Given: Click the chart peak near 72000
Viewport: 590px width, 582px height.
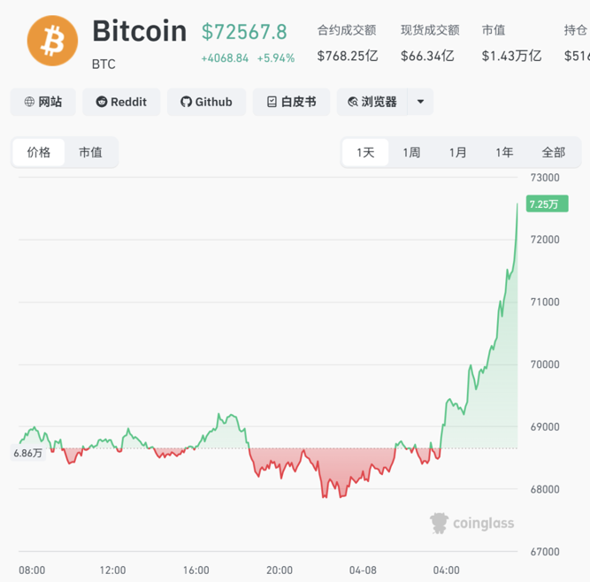Looking at the screenshot, I should pyautogui.click(x=517, y=205).
